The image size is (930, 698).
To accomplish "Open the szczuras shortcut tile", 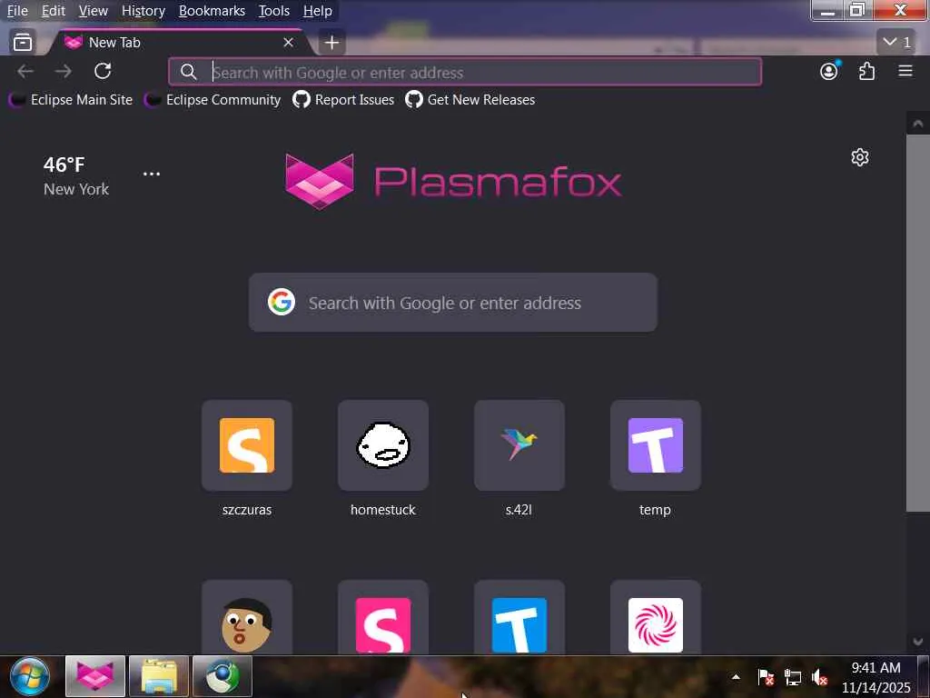I will coord(247,458).
